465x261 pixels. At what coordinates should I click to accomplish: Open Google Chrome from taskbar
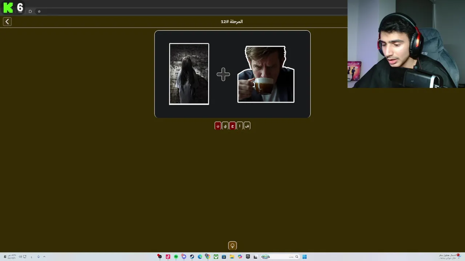tap(208, 257)
